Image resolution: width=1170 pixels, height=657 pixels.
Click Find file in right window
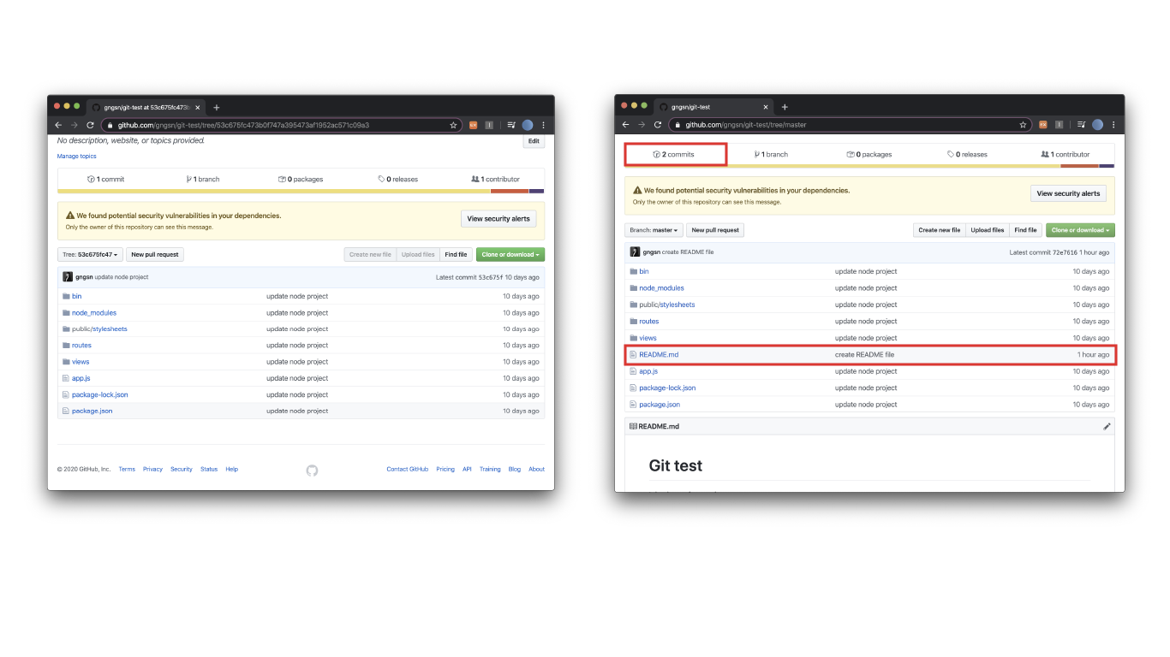pos(1025,230)
